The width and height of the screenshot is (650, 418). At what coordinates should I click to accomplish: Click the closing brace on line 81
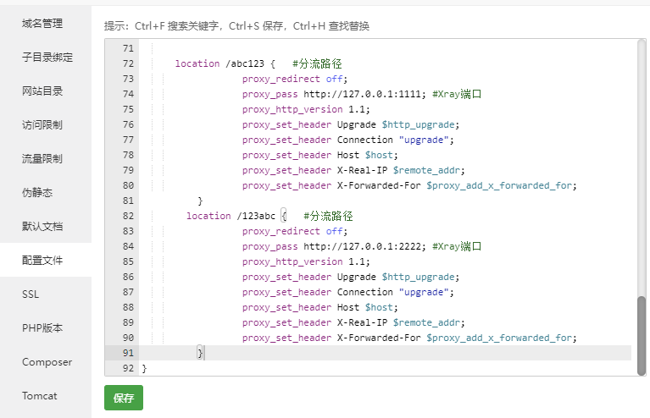click(200, 201)
